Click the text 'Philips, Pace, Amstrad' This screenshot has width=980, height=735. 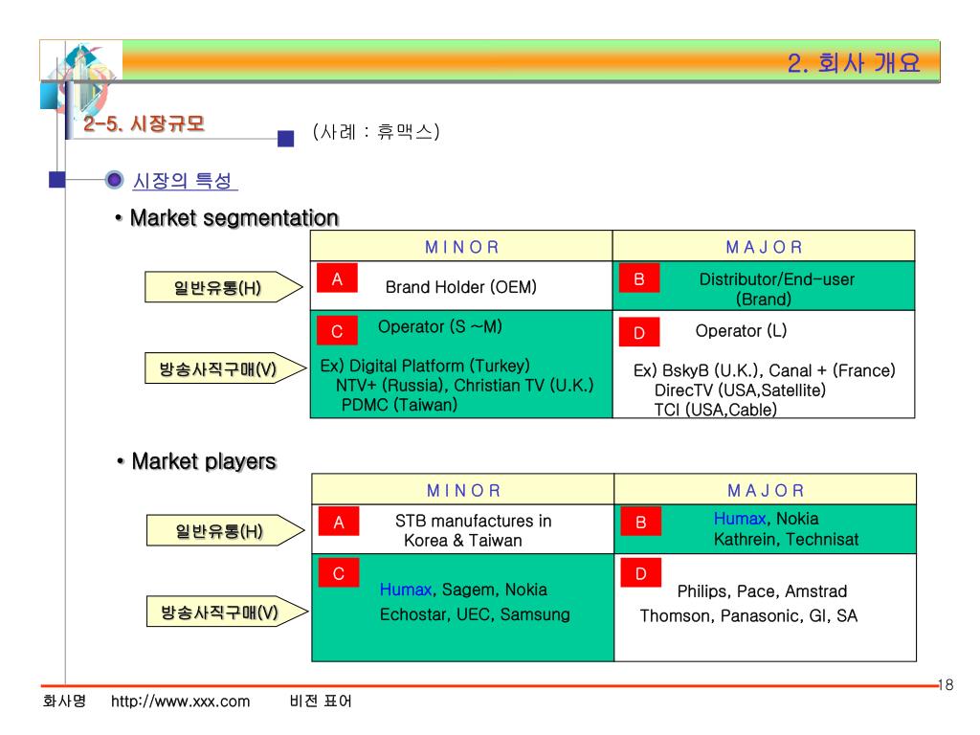pos(762,591)
